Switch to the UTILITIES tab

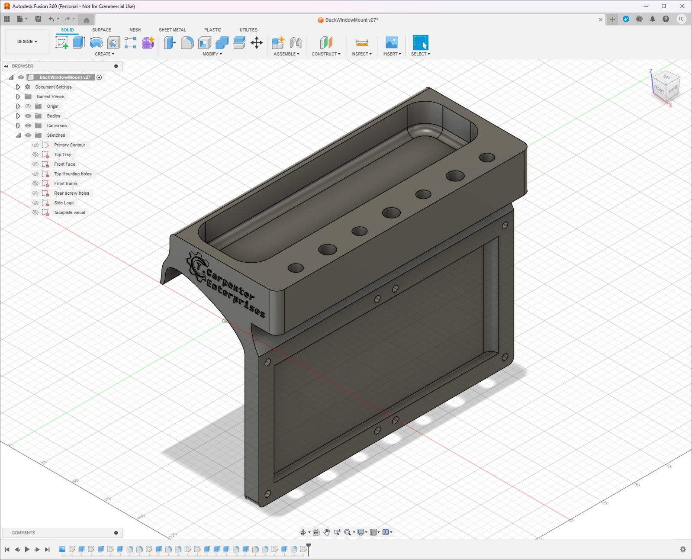pyautogui.click(x=248, y=30)
